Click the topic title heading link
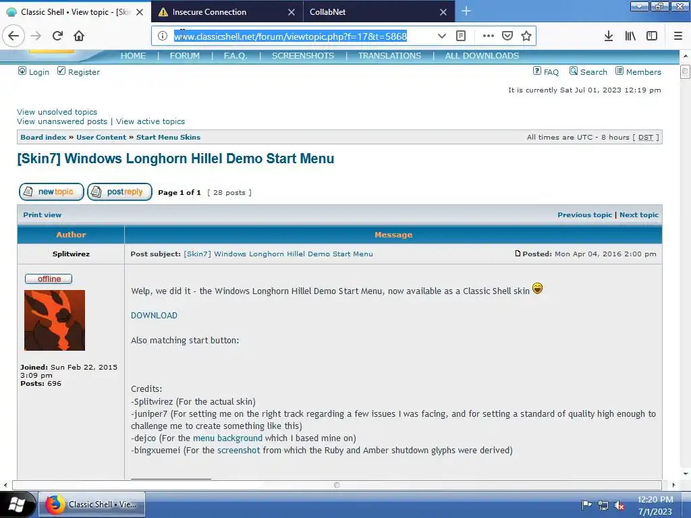The width and height of the screenshot is (691, 518). point(175,159)
